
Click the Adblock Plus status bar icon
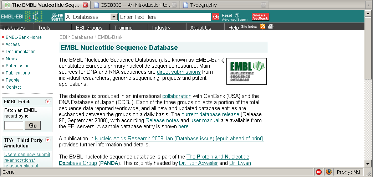(319, 172)
